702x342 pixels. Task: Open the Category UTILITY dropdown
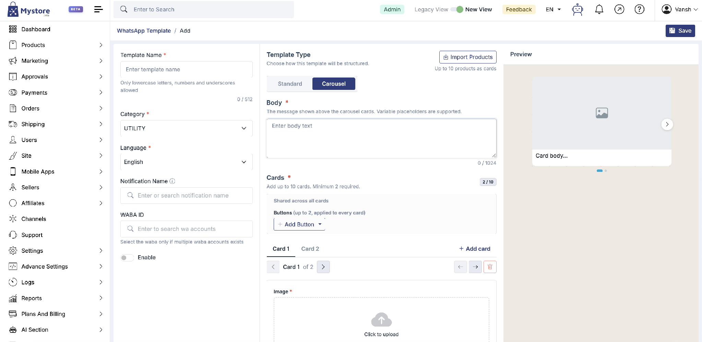coord(186,128)
